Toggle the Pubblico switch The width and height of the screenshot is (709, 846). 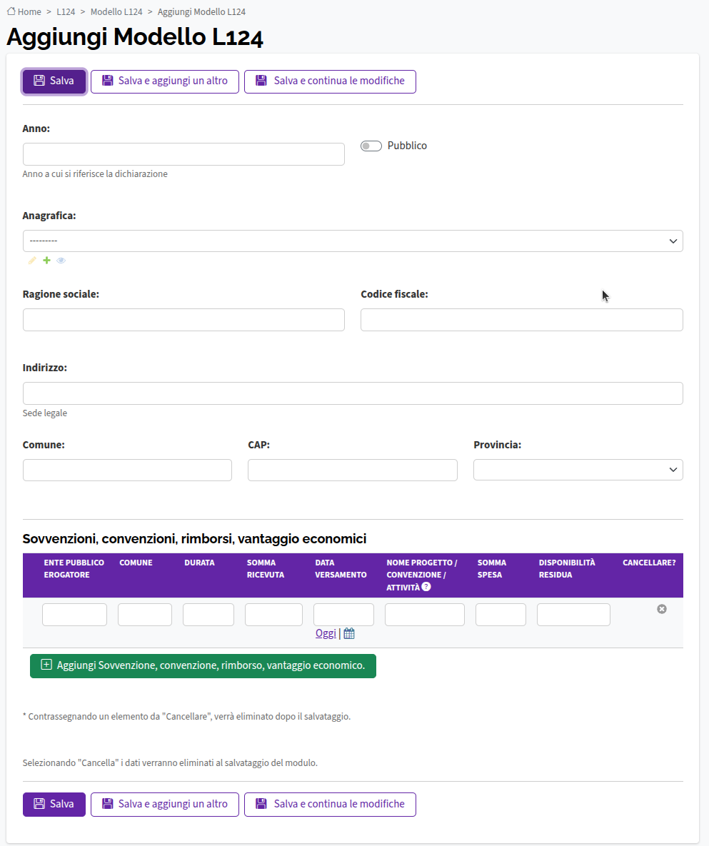click(x=371, y=146)
